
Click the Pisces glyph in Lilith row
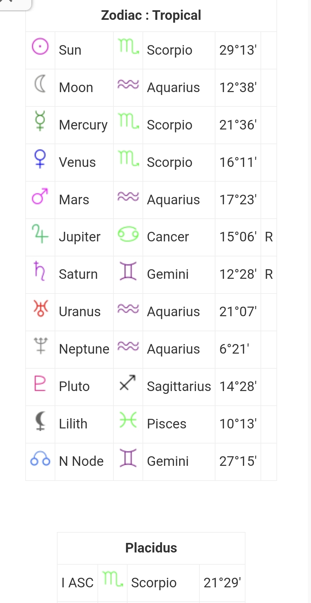tap(128, 420)
